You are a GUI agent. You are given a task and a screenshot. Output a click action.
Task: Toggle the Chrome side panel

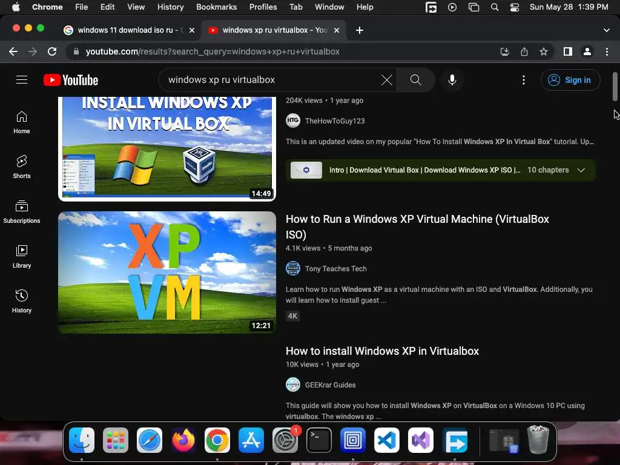tap(568, 51)
